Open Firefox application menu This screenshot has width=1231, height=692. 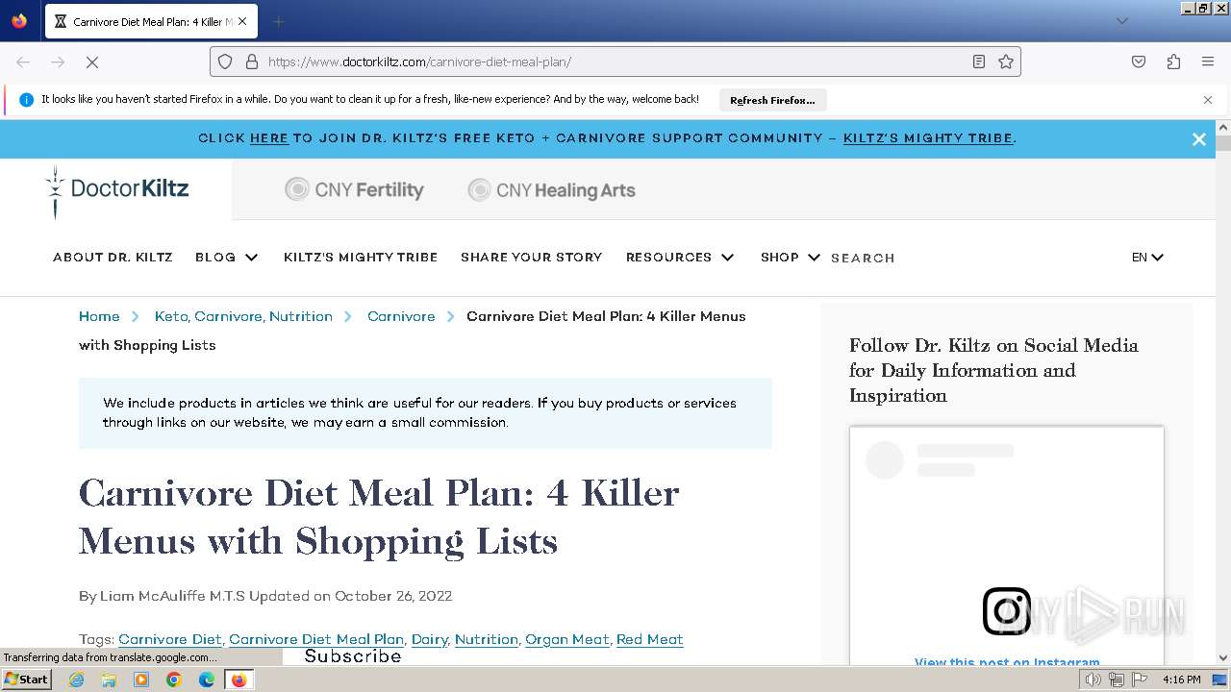click(x=1208, y=62)
